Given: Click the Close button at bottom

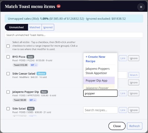Looking at the screenshot, I should point(117,126).
